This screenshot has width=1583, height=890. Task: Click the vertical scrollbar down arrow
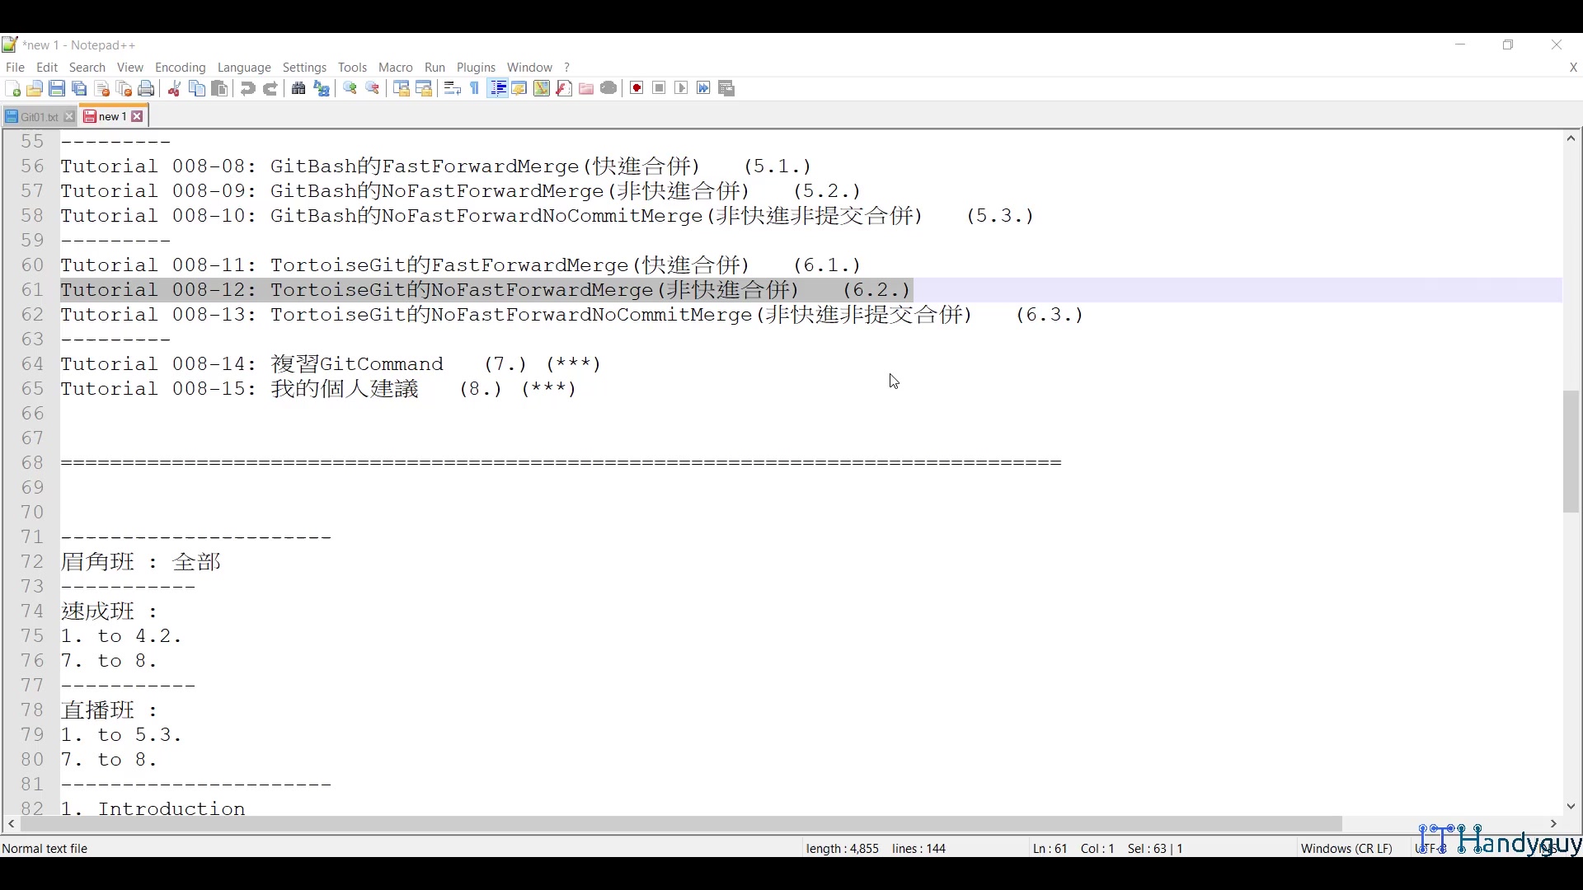pyautogui.click(x=1571, y=806)
